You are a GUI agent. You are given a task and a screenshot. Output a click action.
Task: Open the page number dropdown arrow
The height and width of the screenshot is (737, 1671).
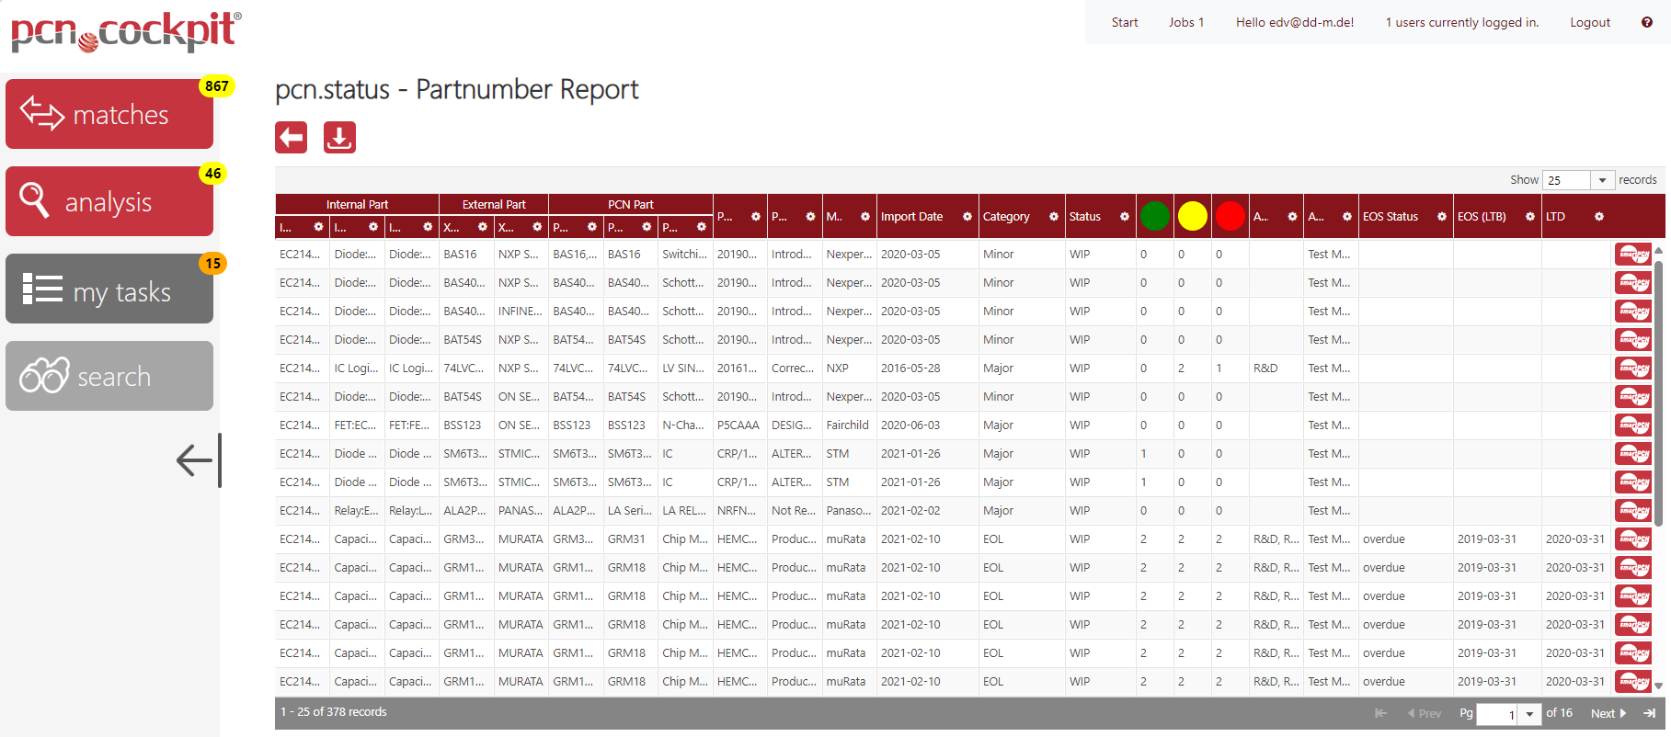1529,714
